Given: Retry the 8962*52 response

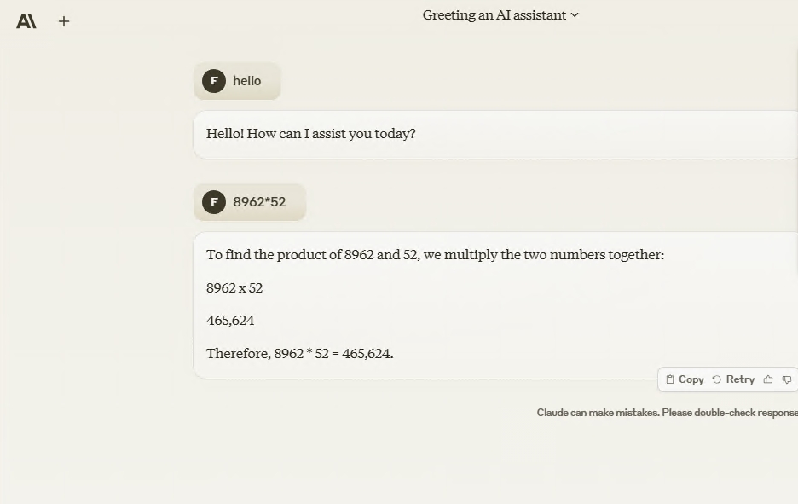Looking at the screenshot, I should (x=733, y=379).
